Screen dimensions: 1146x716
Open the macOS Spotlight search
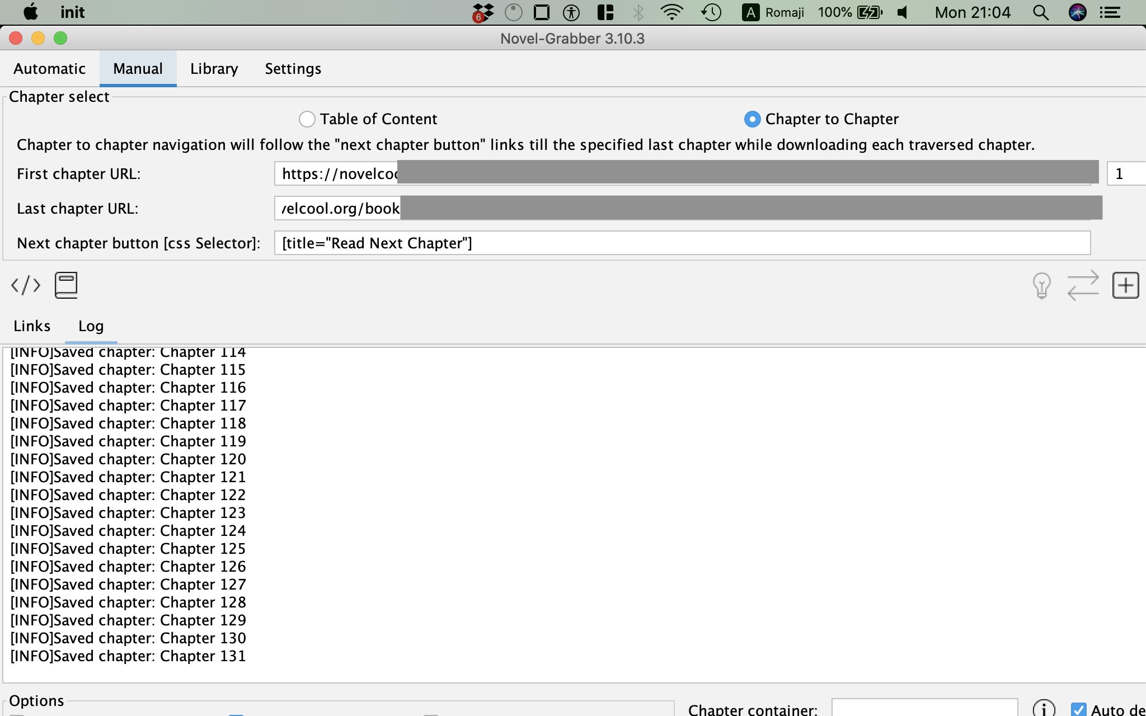pos(1040,12)
